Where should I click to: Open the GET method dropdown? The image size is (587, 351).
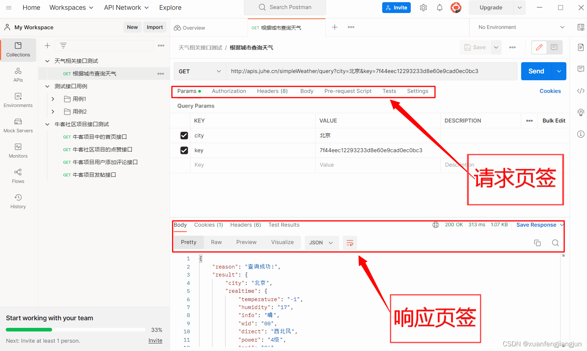point(200,71)
